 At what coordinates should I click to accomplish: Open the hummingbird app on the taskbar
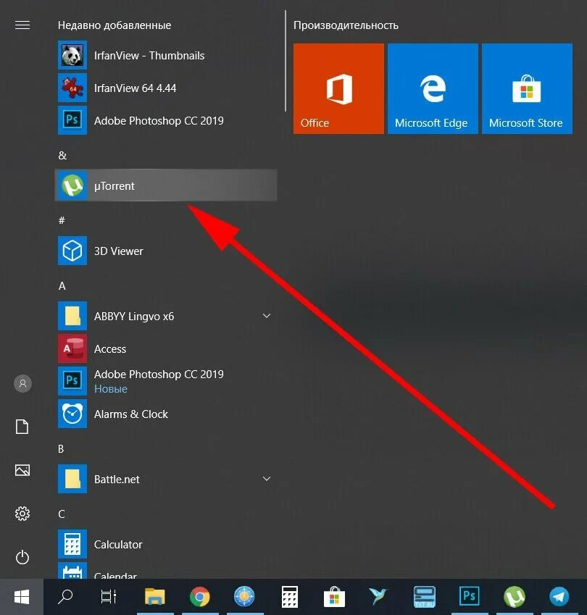tap(378, 597)
